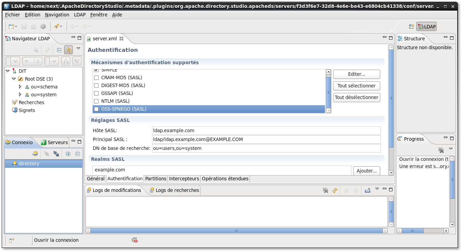Expand the ou=schema tree node
The width and height of the screenshot is (461, 251).
pos(20,87)
